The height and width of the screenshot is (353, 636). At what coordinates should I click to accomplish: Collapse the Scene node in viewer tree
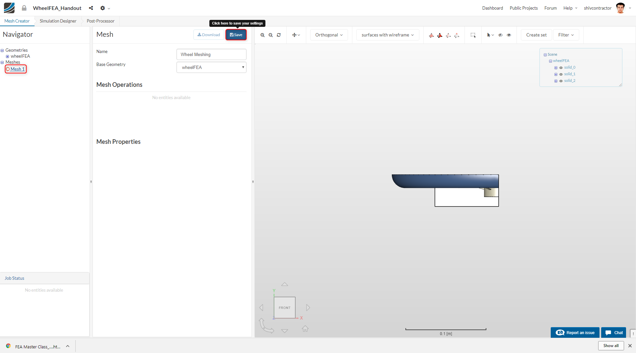click(545, 55)
